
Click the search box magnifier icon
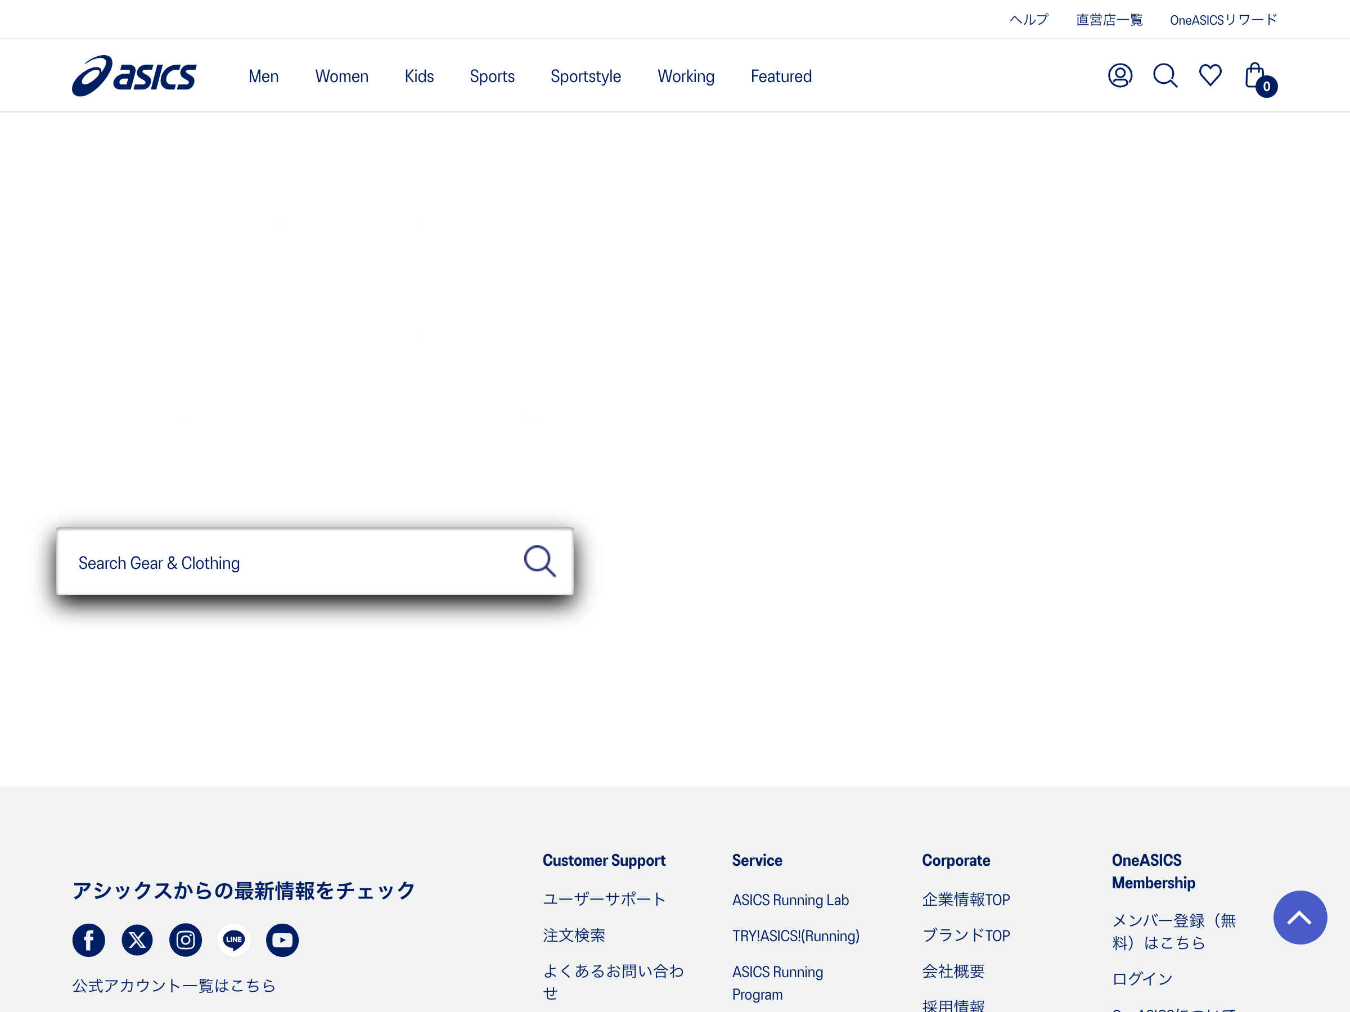coord(540,561)
